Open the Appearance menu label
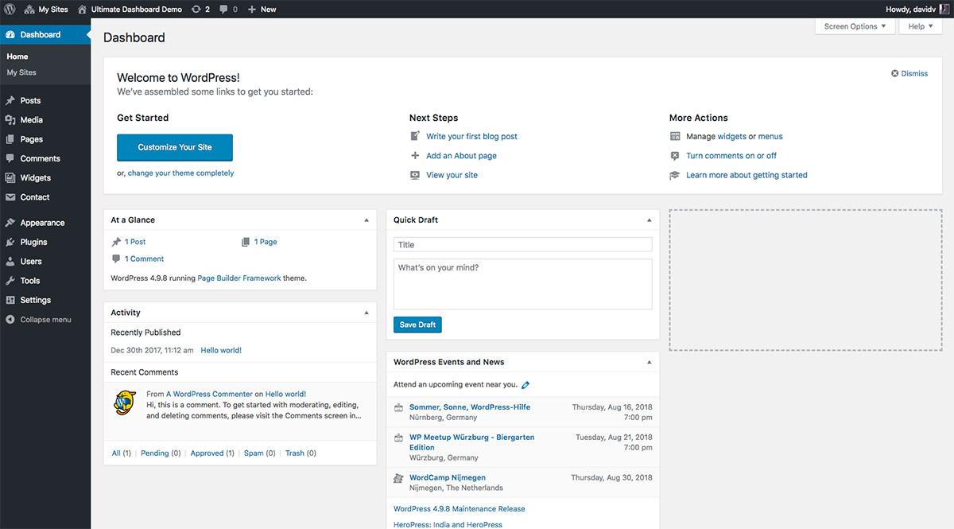 [43, 223]
